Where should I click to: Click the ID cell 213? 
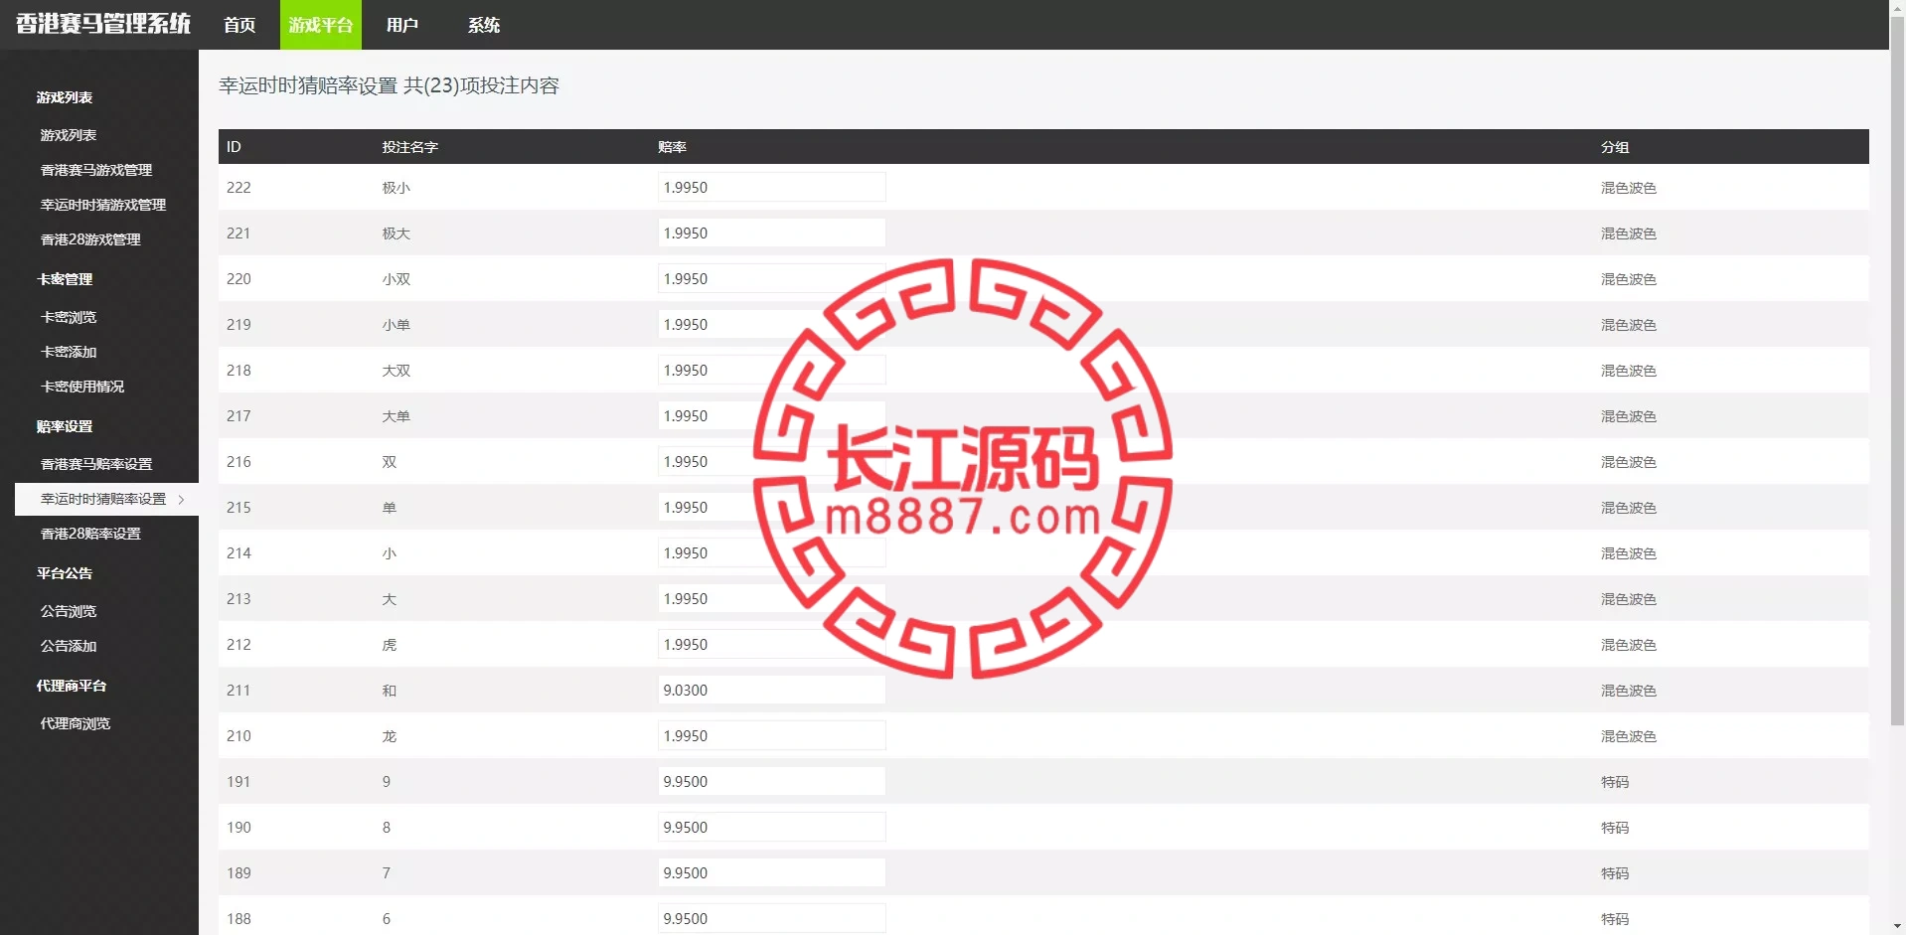point(238,599)
